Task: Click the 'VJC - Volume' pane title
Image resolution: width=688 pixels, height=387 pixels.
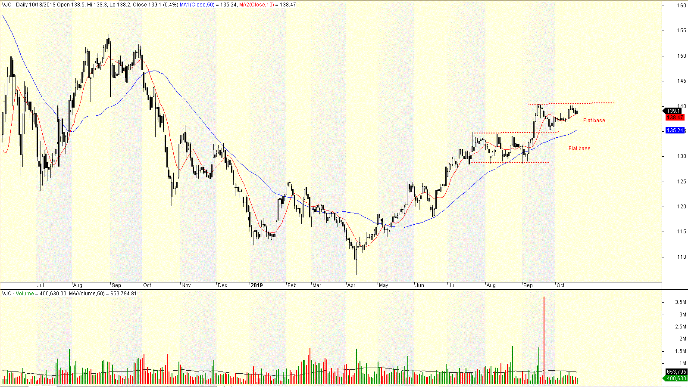Action: [18, 294]
